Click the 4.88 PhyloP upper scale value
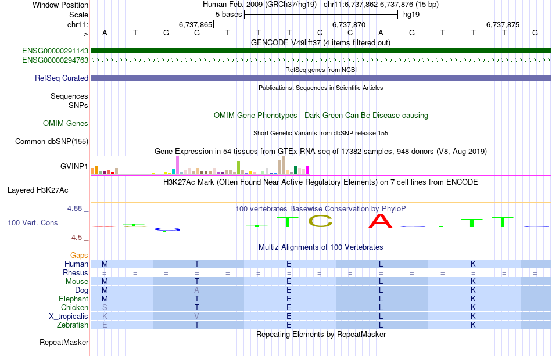 74,208
